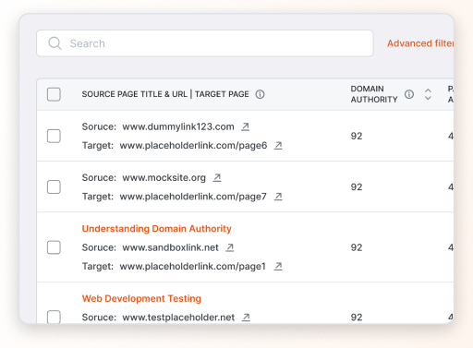Screen dimensions: 473x348
Task: Open external link icon for placeholderlink.com/page7
Action: 278,197
